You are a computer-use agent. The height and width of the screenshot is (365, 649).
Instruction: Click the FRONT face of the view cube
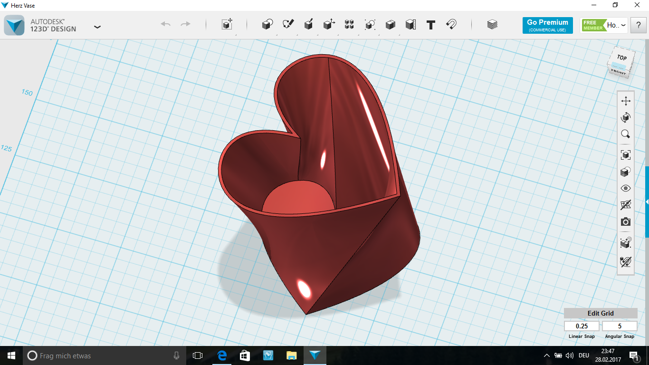tap(618, 72)
